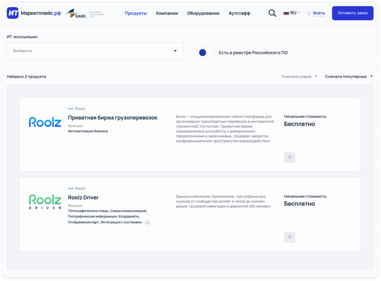
Task: Expand the Сначала новые sort dropdown
Action: tap(299, 77)
